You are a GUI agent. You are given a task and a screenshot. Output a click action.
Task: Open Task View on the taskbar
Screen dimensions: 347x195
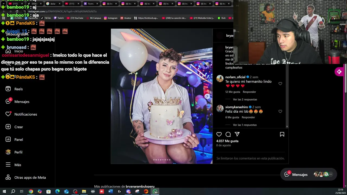click(x=22, y=191)
